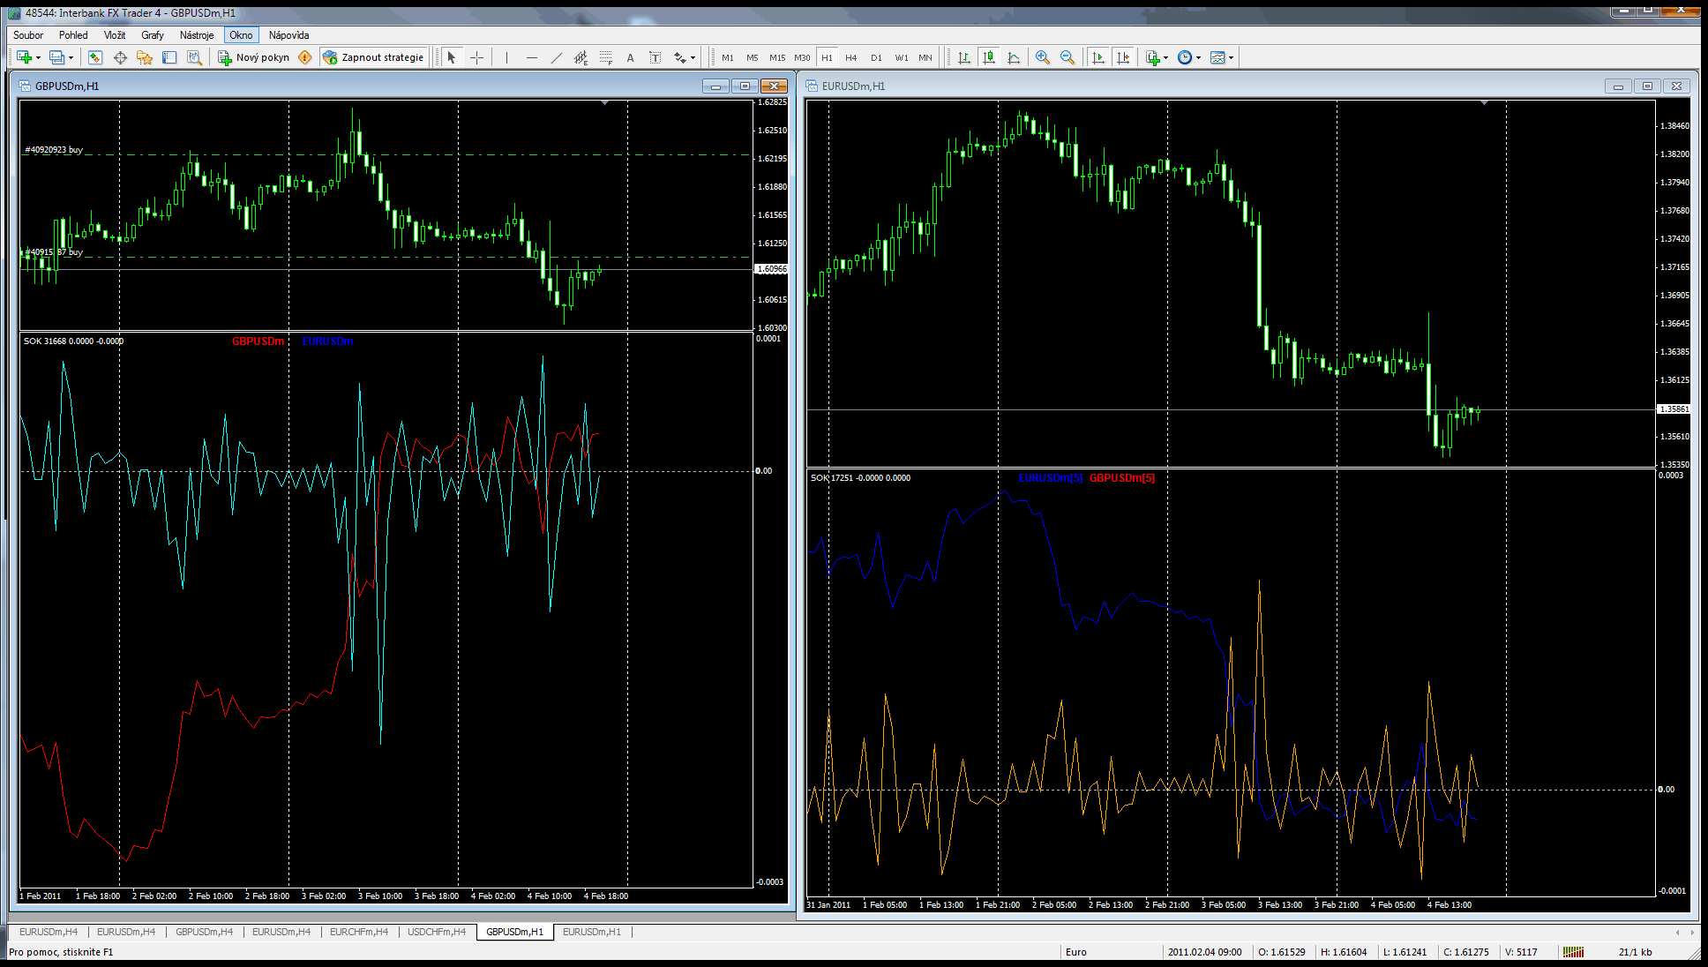Screen dimensions: 1708x967
Task: Click the Data Window crosshair-target icon
Action: pos(120,57)
